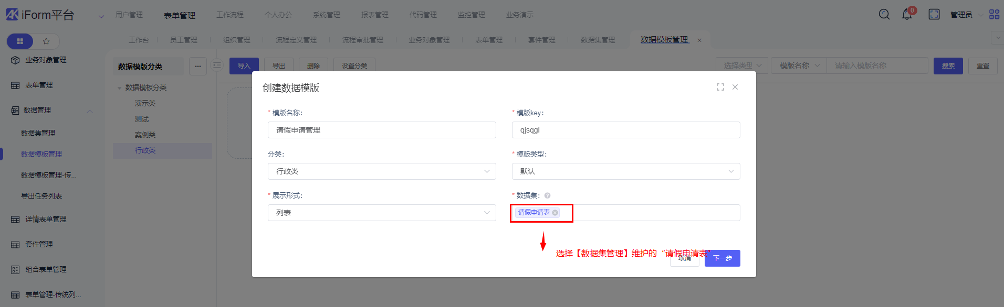This screenshot has width=1004, height=307.
Task: Click the star favorites icon in sidebar
Action: pos(46,41)
